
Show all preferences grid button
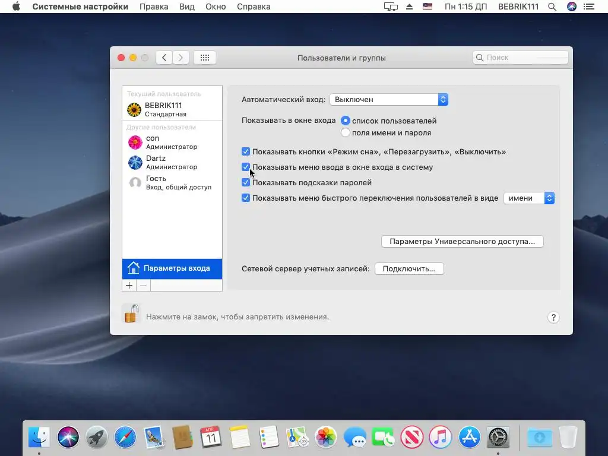[205, 58]
